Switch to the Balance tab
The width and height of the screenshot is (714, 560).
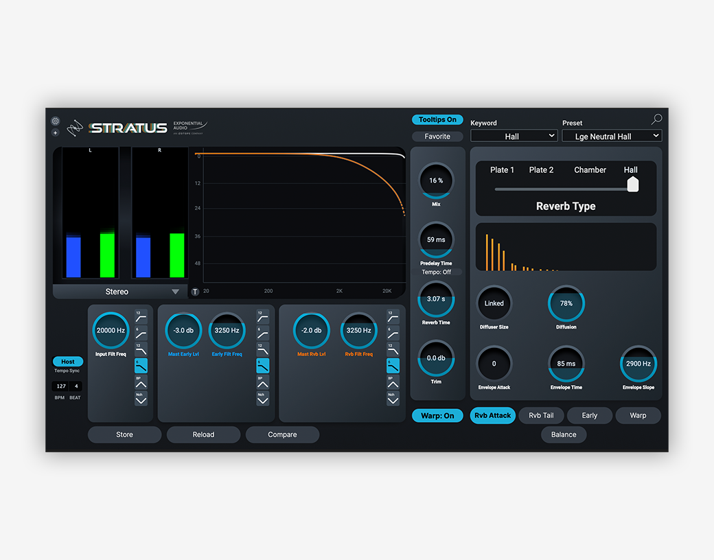(564, 435)
